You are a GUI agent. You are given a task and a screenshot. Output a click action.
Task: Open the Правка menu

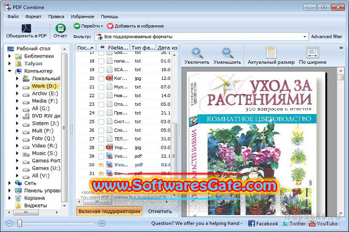(56, 16)
